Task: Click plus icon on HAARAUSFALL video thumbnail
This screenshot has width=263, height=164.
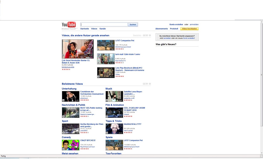Action: [107, 132]
